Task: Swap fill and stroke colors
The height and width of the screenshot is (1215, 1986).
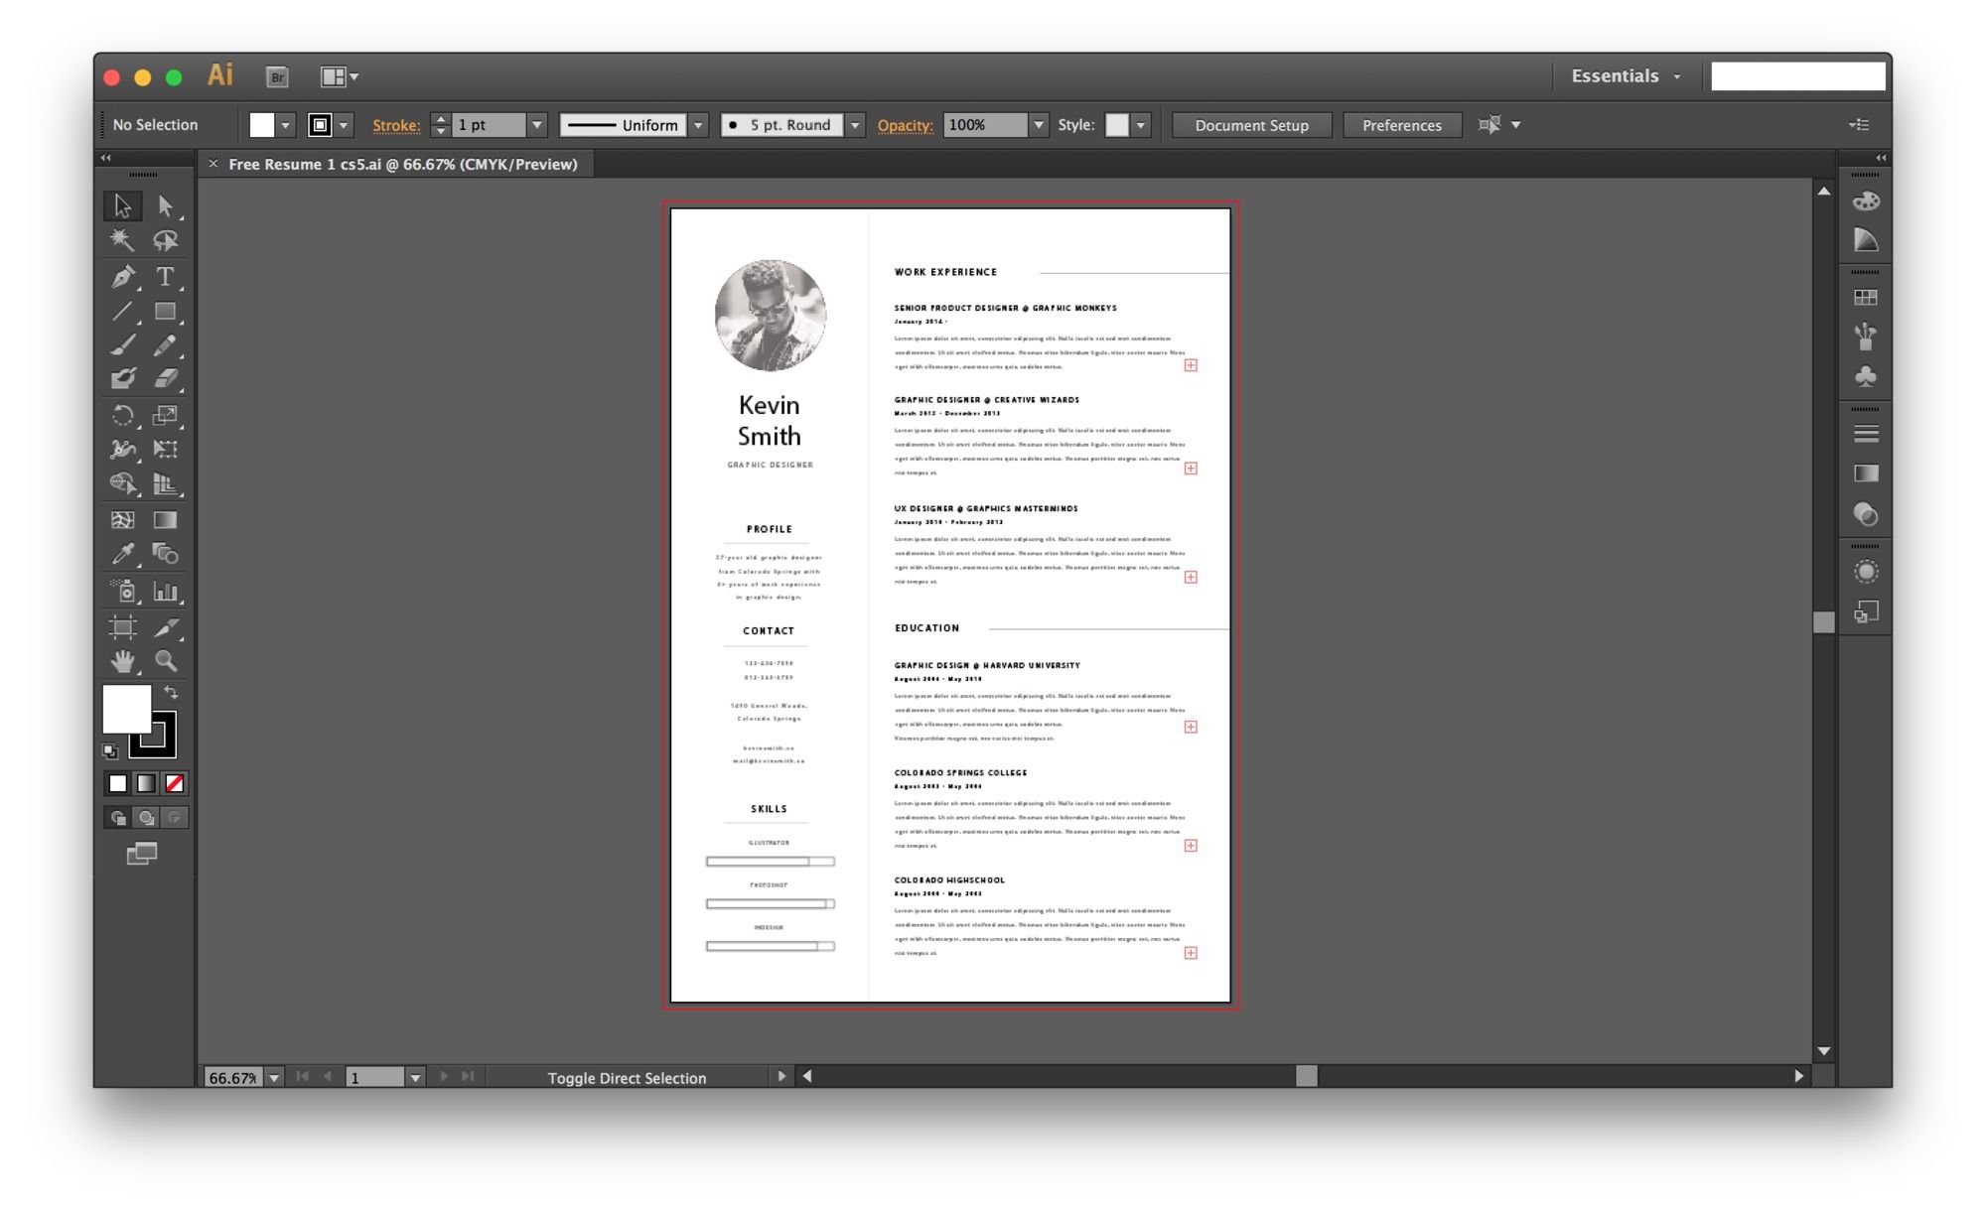Action: 171,692
